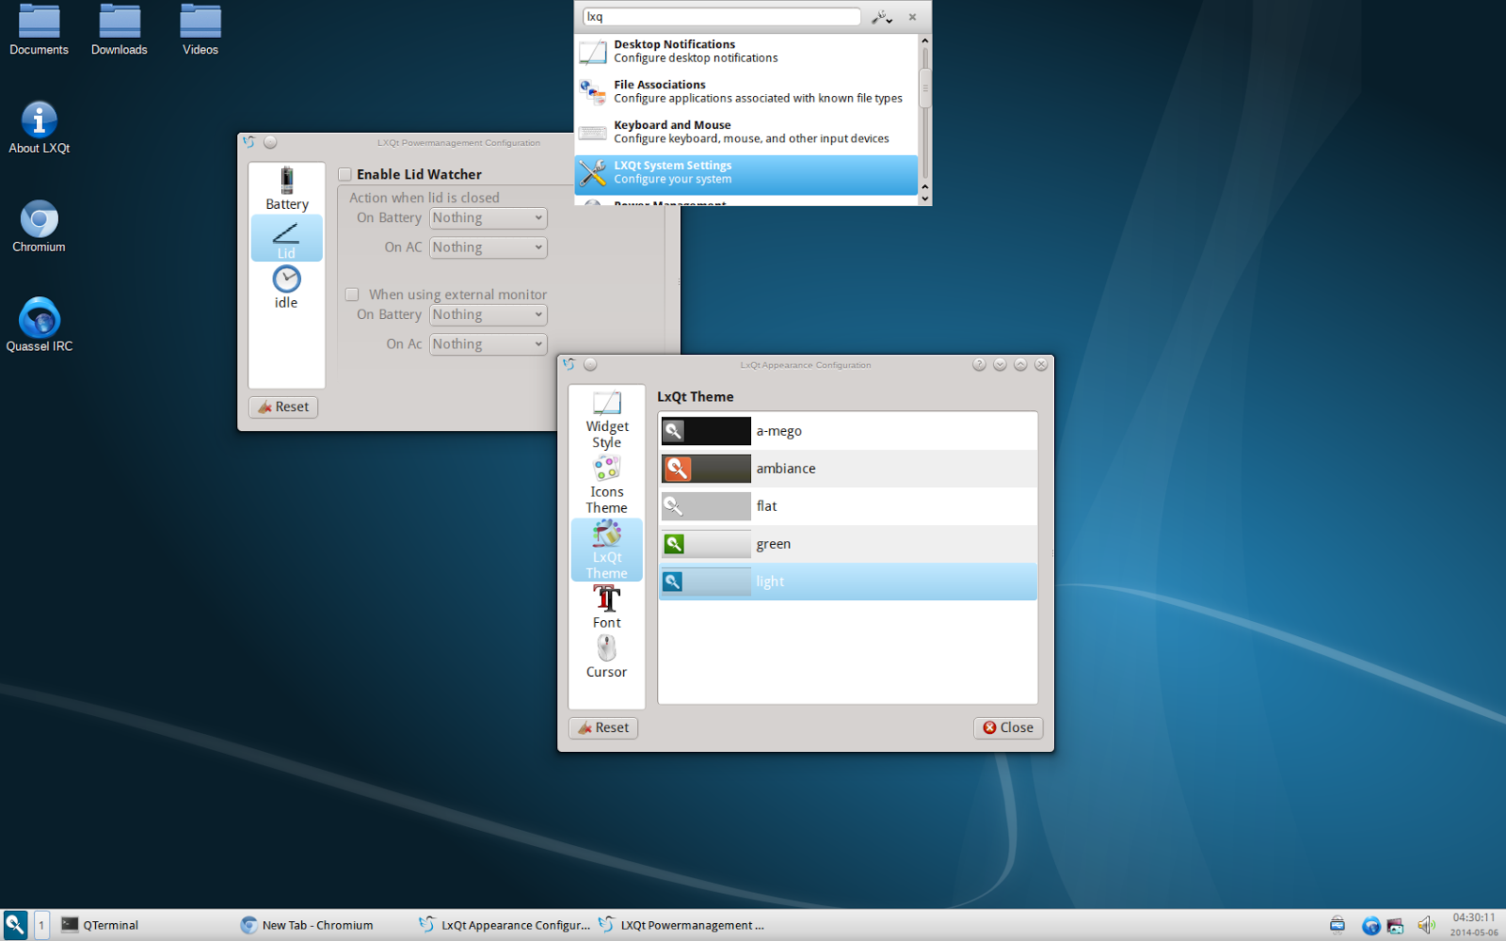Check 'When using external monitor'
The image size is (1506, 941).
pyautogui.click(x=352, y=294)
